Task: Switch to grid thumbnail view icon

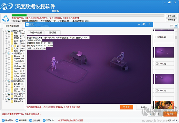Action: [176, 26]
